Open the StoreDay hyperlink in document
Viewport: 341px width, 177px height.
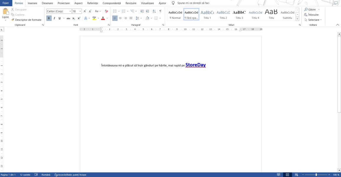tap(195, 65)
